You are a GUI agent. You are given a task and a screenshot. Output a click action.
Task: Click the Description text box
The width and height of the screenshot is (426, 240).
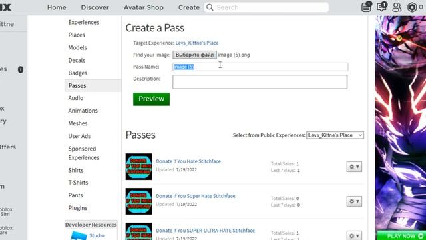coord(260,82)
